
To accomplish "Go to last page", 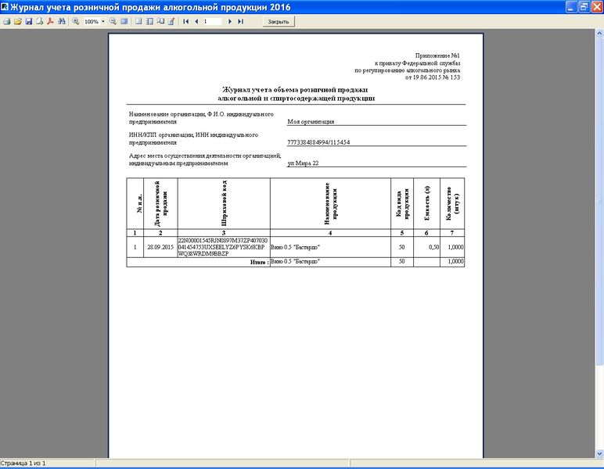I will 240,22.
